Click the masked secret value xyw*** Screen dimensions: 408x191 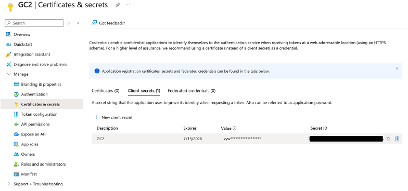click(x=242, y=139)
